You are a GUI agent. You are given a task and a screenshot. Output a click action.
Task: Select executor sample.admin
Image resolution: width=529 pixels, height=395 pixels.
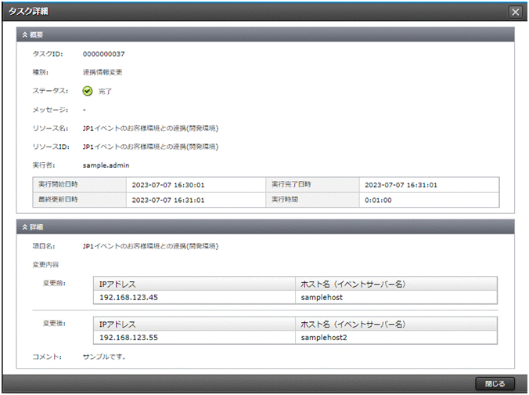coord(106,165)
